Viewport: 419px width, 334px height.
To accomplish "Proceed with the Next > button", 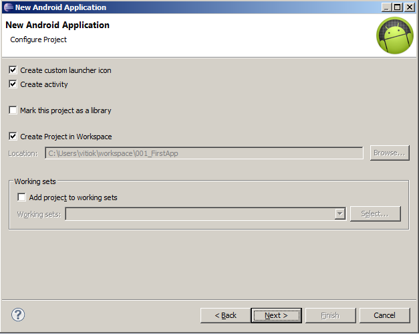I will (276, 315).
